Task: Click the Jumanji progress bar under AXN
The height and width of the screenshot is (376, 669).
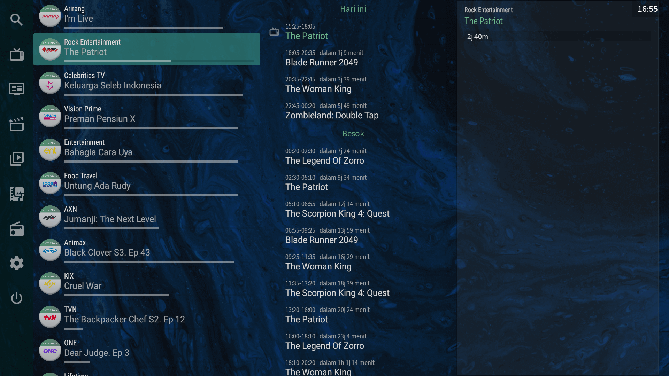Action: pyautogui.click(x=111, y=228)
